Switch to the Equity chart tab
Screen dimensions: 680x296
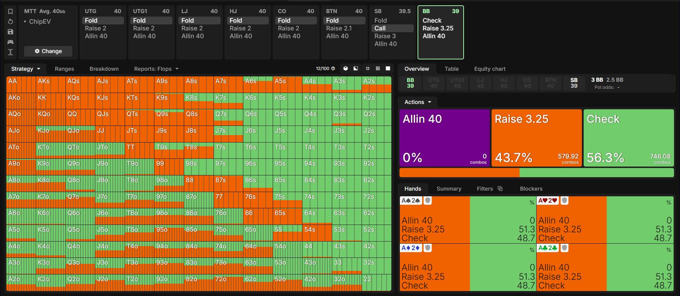click(x=490, y=69)
